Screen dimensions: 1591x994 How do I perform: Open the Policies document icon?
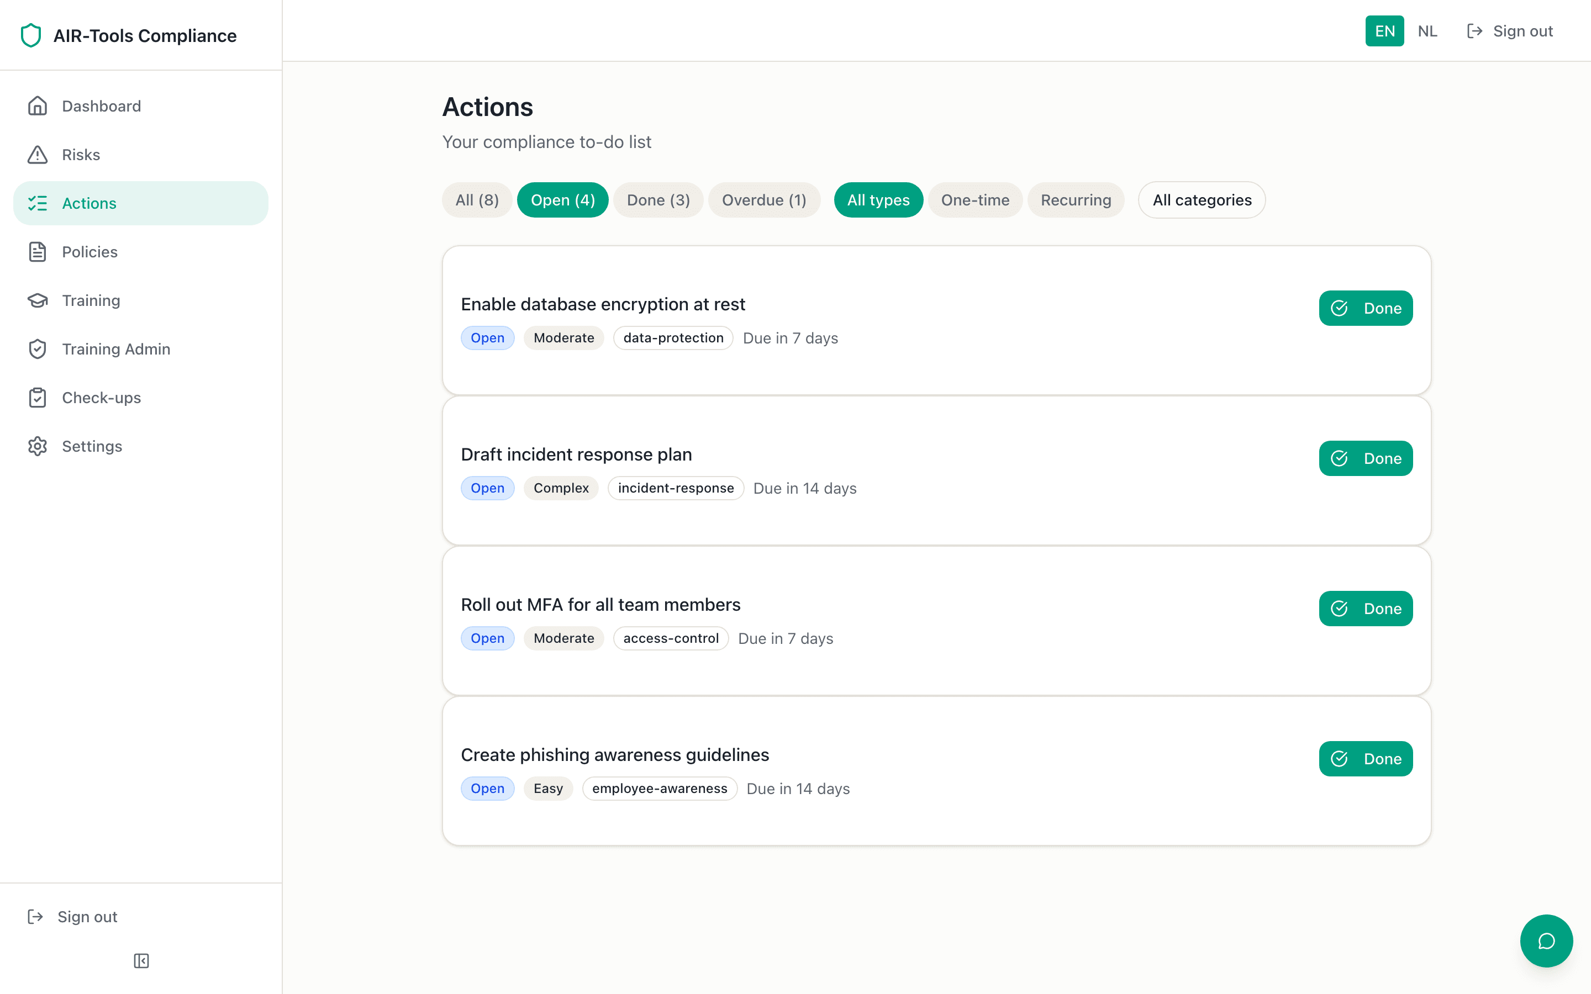point(38,252)
